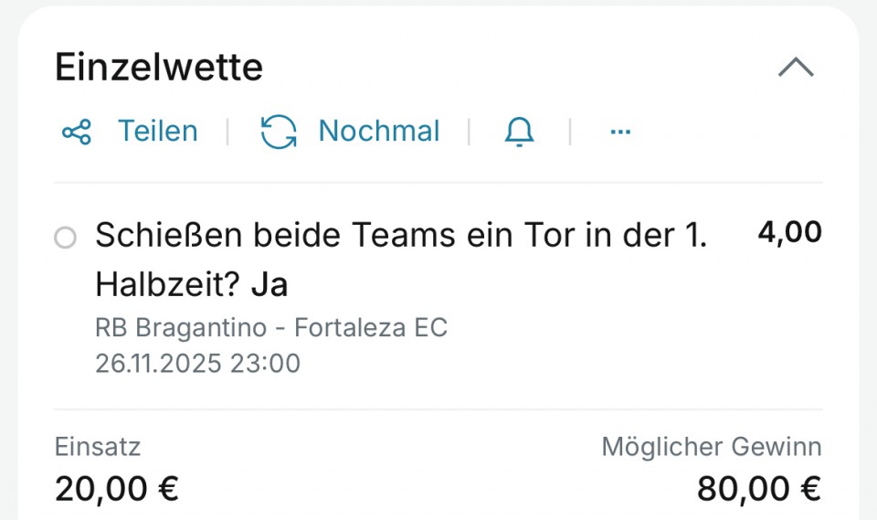Collapse the Einzelwette bet card
Image resolution: width=877 pixels, height=520 pixels.
pos(795,68)
